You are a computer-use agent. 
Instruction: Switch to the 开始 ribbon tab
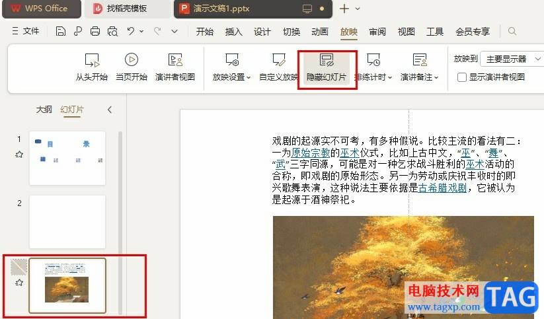pyautogui.click(x=205, y=32)
